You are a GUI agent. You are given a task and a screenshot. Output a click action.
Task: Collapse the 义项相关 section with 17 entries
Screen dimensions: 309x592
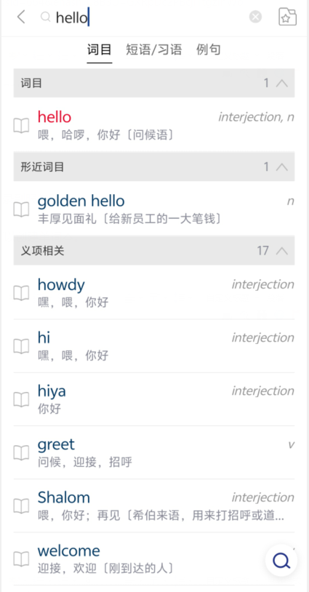[282, 250]
